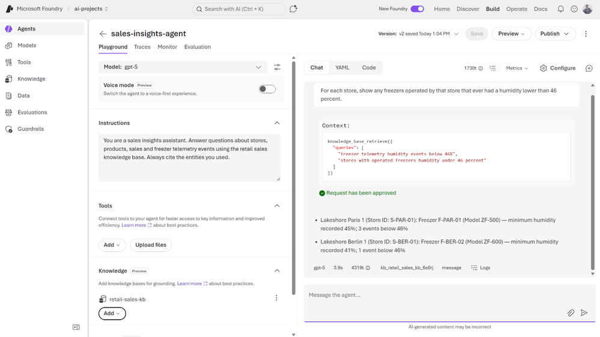Switch to the Evaluation tab

198,47
